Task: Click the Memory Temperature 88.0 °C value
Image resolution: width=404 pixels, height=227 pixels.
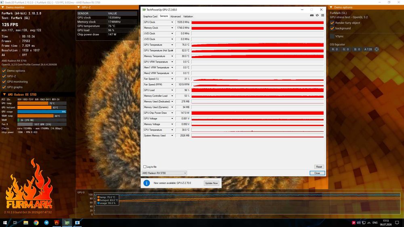Action: [x=183, y=56]
